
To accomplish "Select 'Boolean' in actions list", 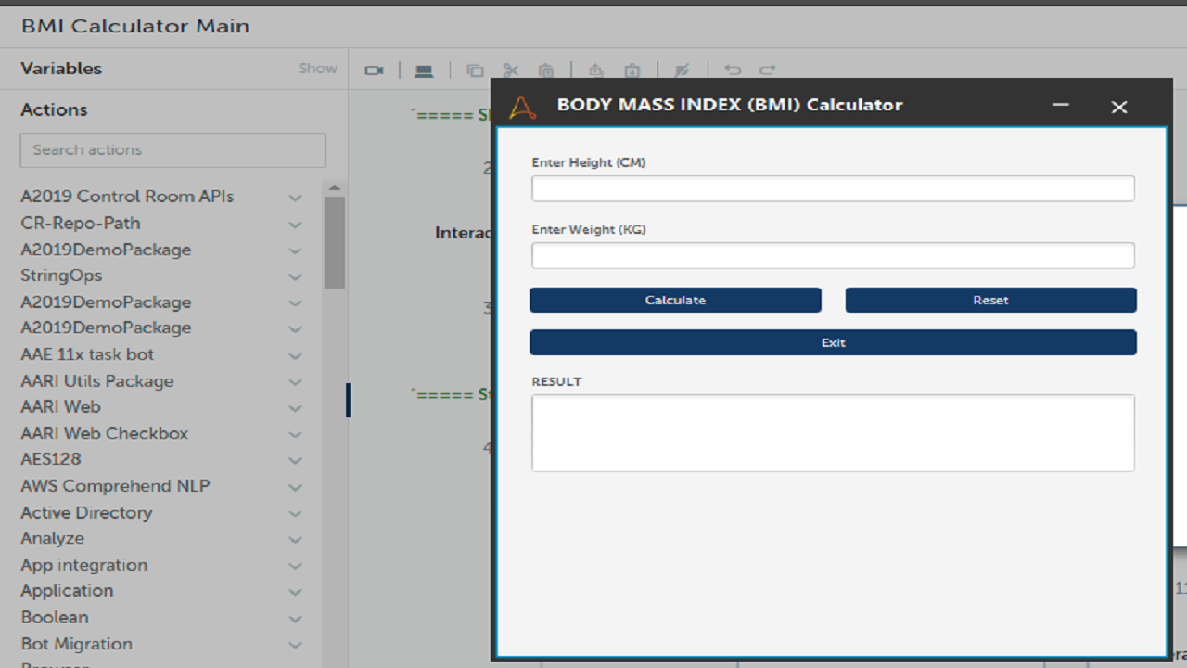I will pyautogui.click(x=55, y=617).
